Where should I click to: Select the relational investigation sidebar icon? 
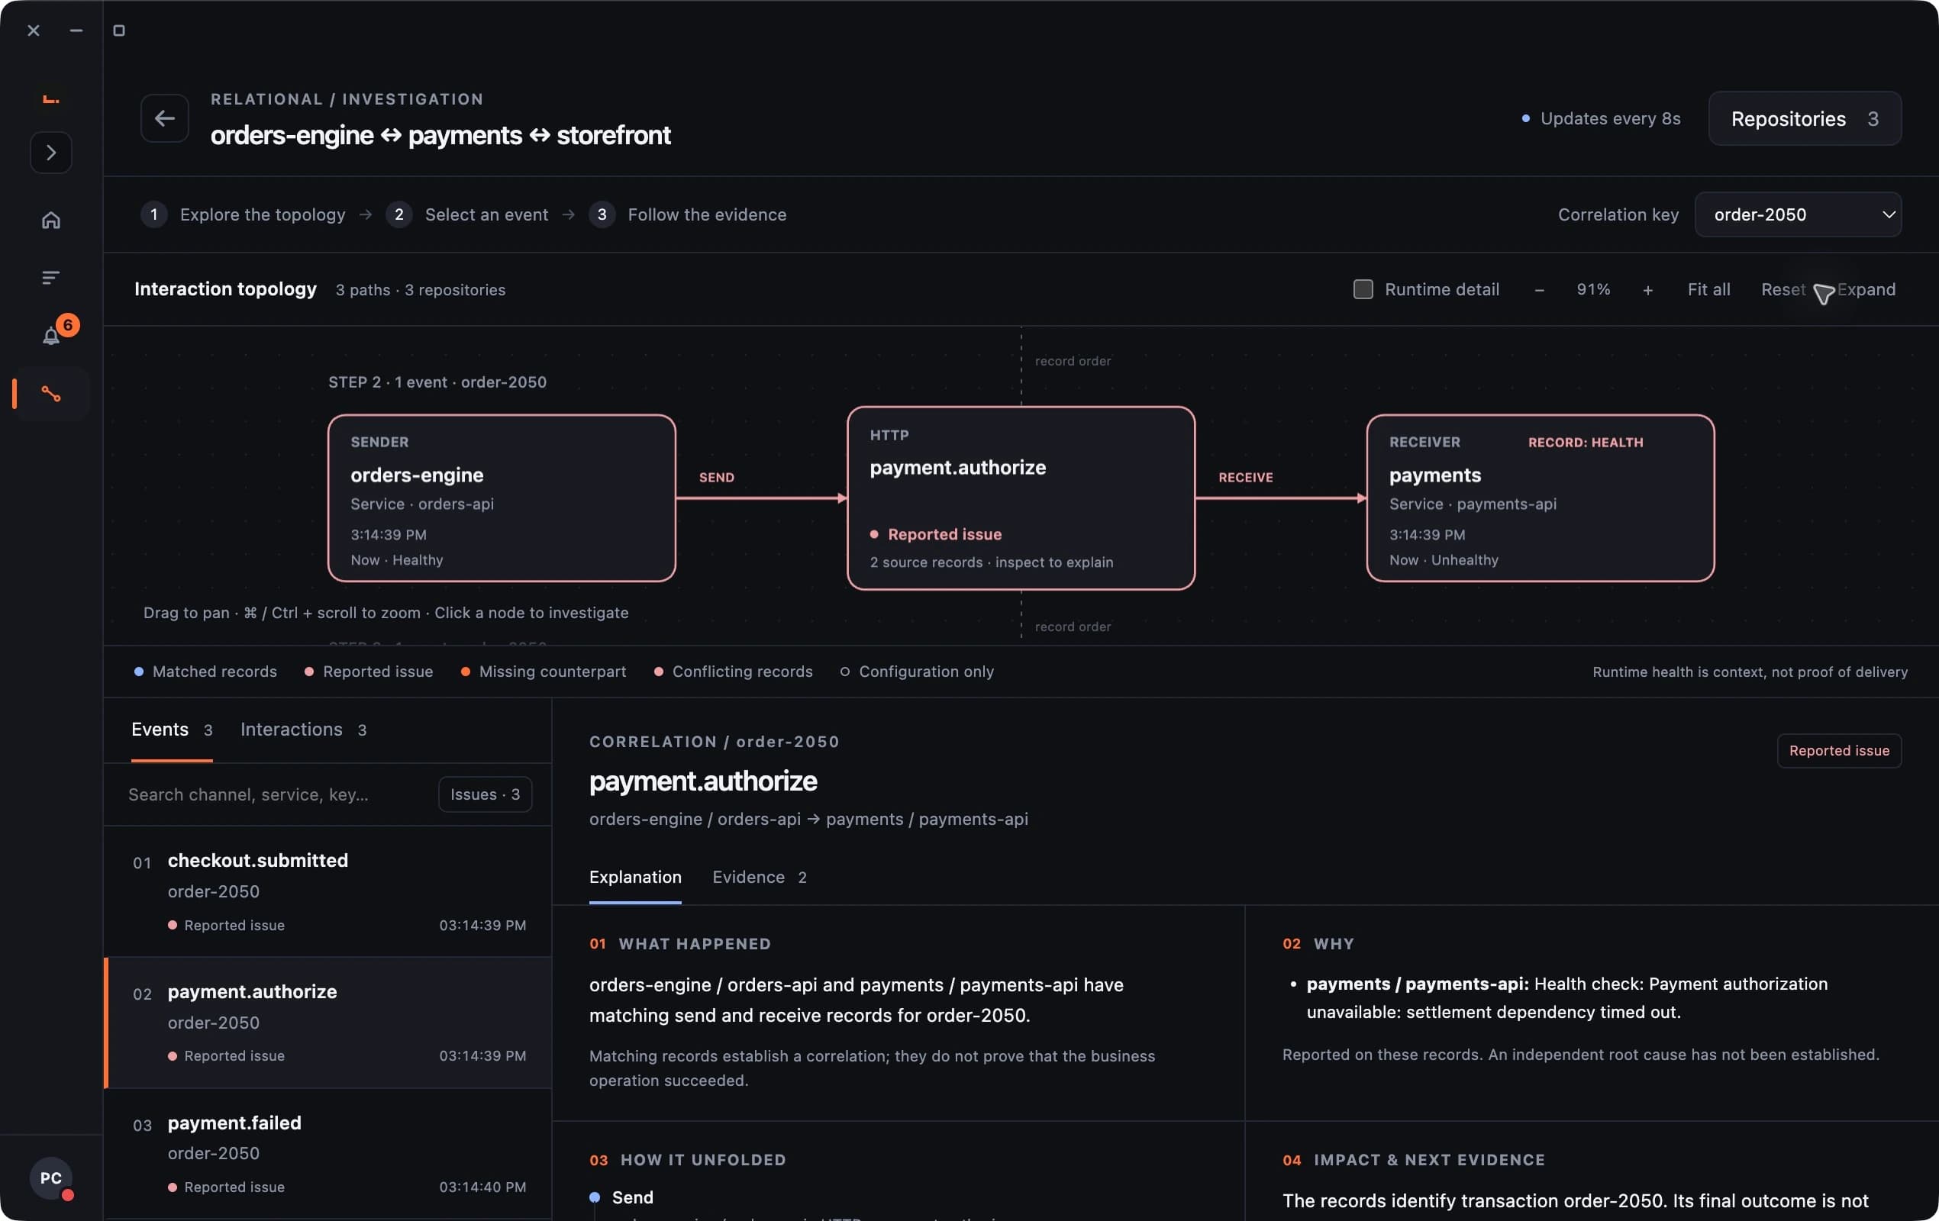pos(50,394)
